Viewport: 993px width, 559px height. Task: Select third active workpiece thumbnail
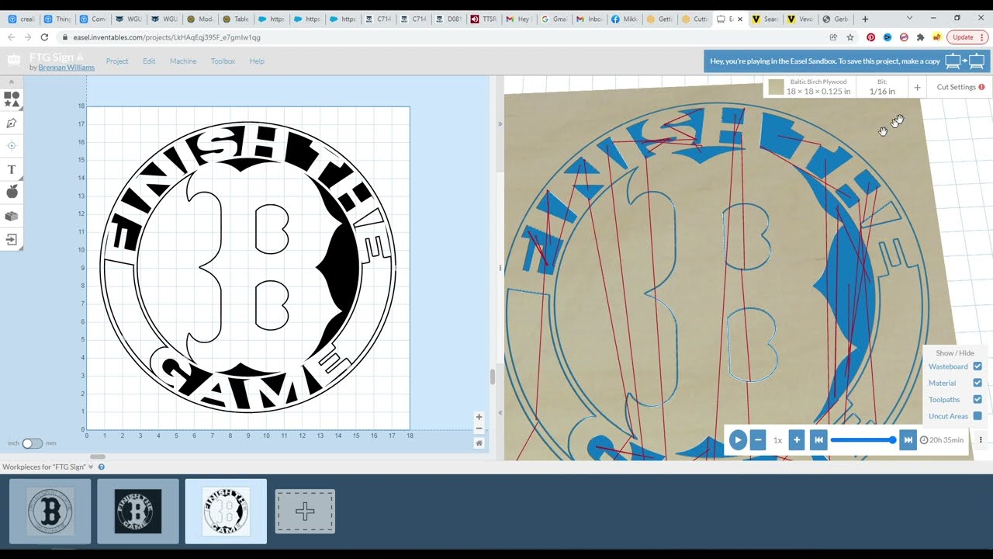(x=226, y=511)
